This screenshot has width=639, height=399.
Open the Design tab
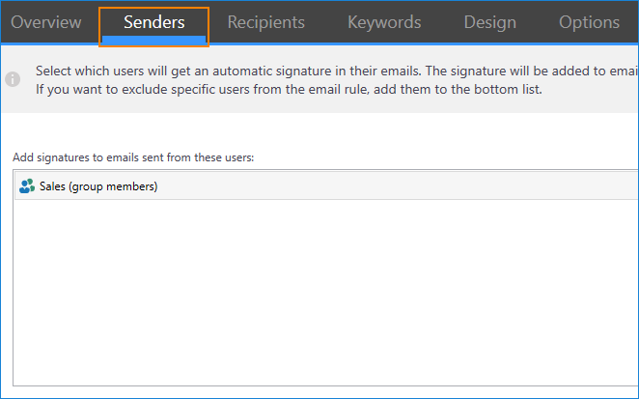pyautogui.click(x=490, y=22)
